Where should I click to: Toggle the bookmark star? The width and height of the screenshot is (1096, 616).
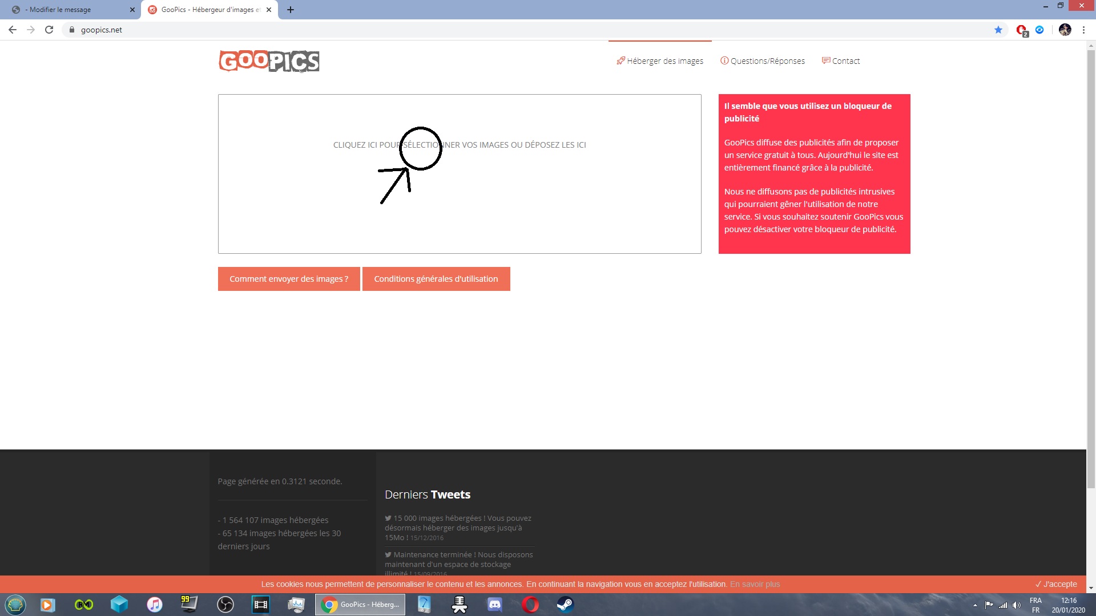pyautogui.click(x=998, y=30)
